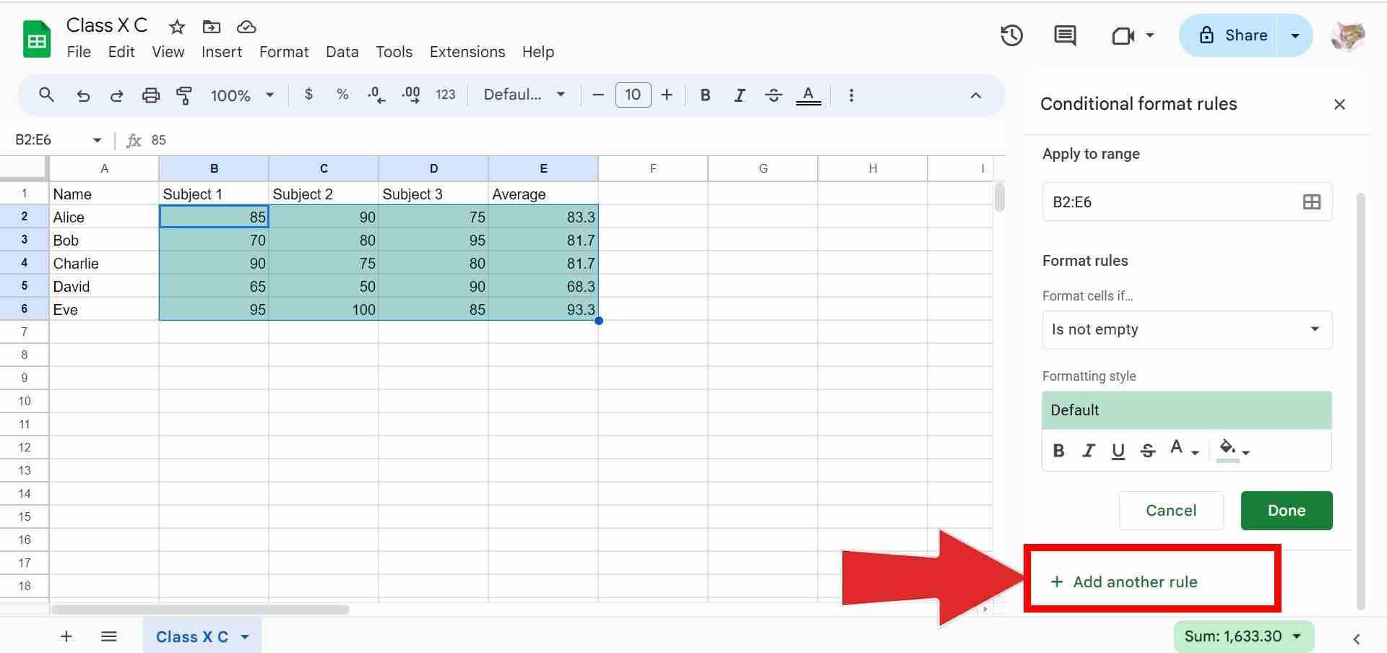1387x653 pixels.
Task: Decrease decimal places
Action: click(375, 95)
